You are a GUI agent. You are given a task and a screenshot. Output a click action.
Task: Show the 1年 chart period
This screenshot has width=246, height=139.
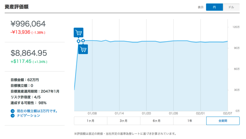[190, 121]
